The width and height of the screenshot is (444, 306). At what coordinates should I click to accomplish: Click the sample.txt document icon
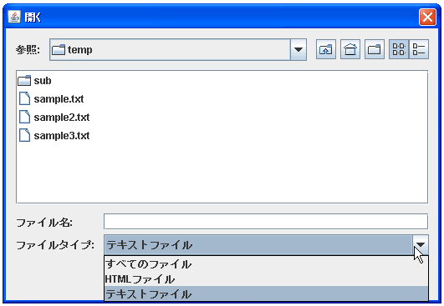tap(24, 98)
